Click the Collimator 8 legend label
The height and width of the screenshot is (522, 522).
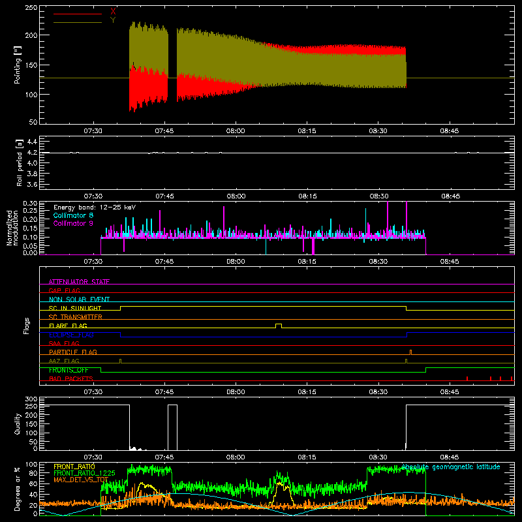pos(73,215)
